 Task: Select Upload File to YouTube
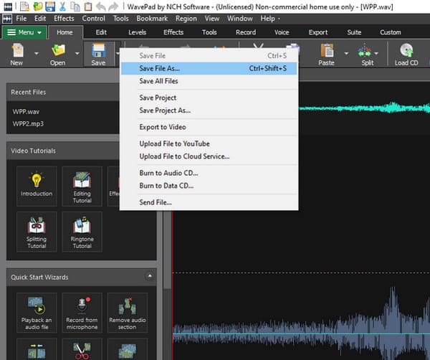point(209,143)
